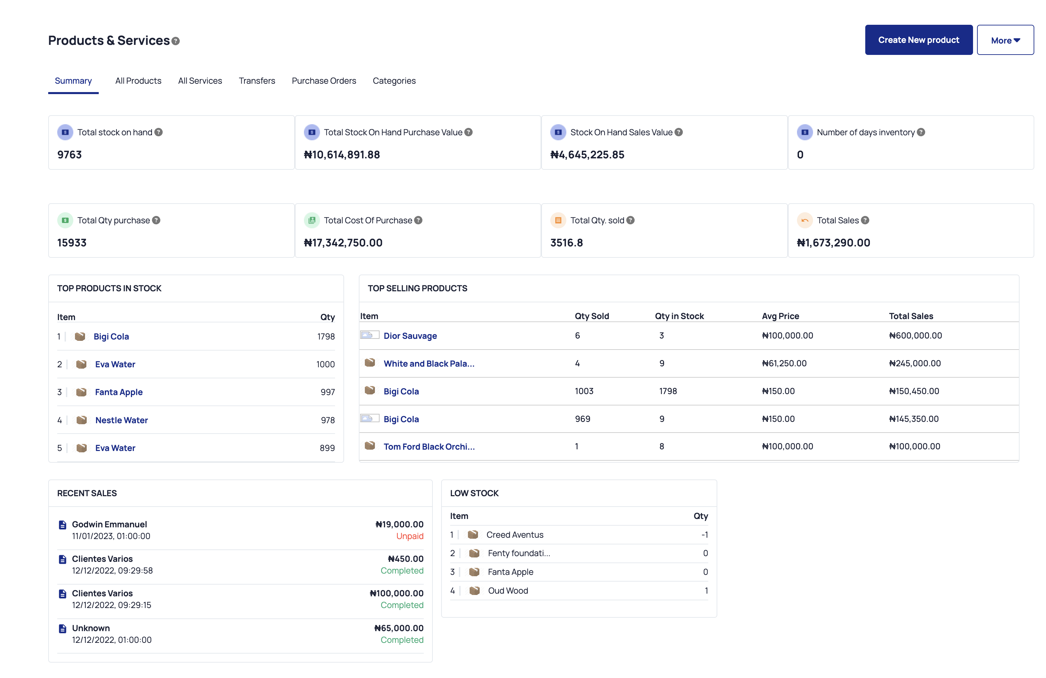
Task: Click help icon next to Total stock on hand
Action: click(x=159, y=132)
